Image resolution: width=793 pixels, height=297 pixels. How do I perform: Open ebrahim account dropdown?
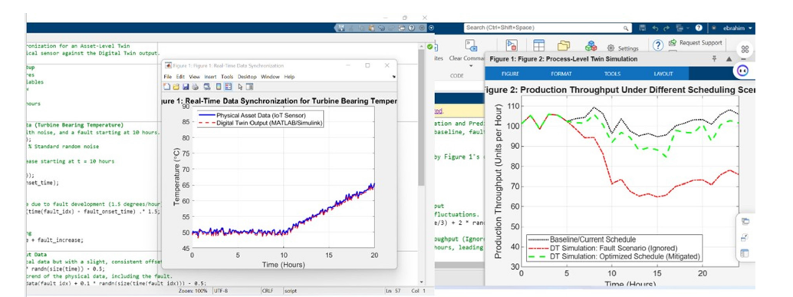(739, 28)
